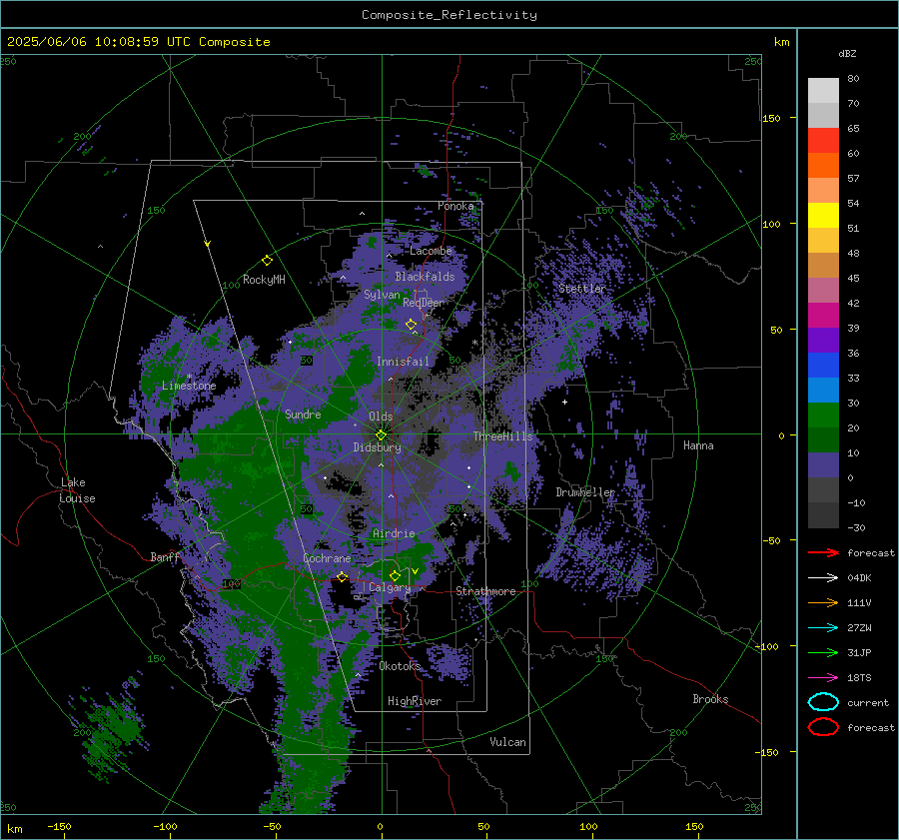Click the yellow diamond marker below Cochrane

pyautogui.click(x=343, y=577)
